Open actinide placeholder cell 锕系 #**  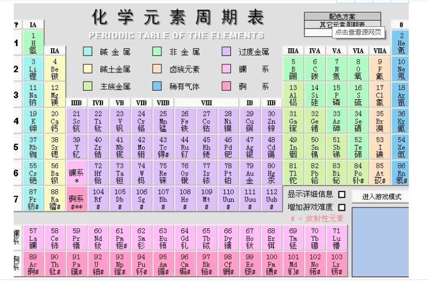[x=76, y=199]
